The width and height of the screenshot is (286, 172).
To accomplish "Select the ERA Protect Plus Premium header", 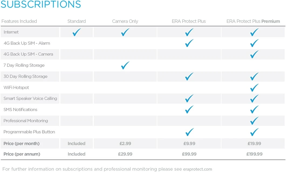I will [x=253, y=21].
